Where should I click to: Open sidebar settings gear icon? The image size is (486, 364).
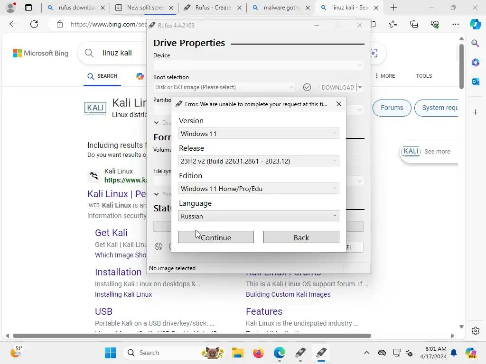(475, 331)
